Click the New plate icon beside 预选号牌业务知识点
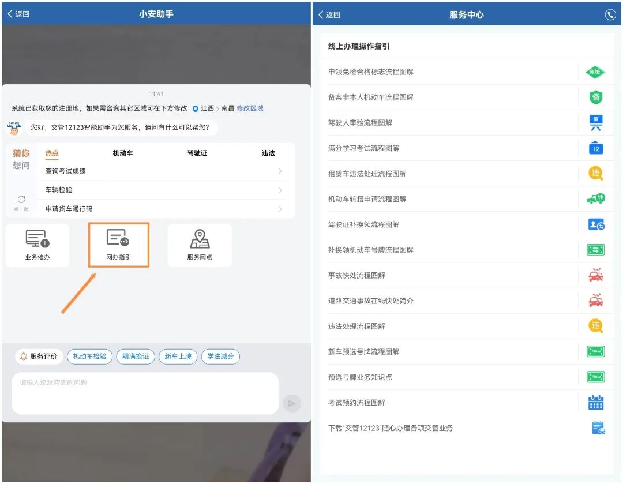Viewport: 623px width, 484px height. [x=595, y=377]
